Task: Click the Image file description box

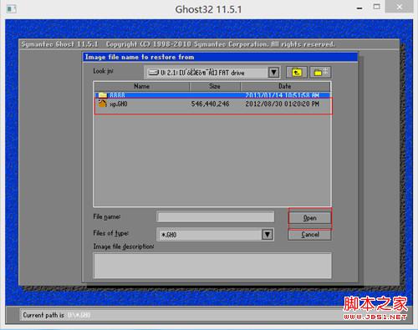Action: click(x=212, y=266)
